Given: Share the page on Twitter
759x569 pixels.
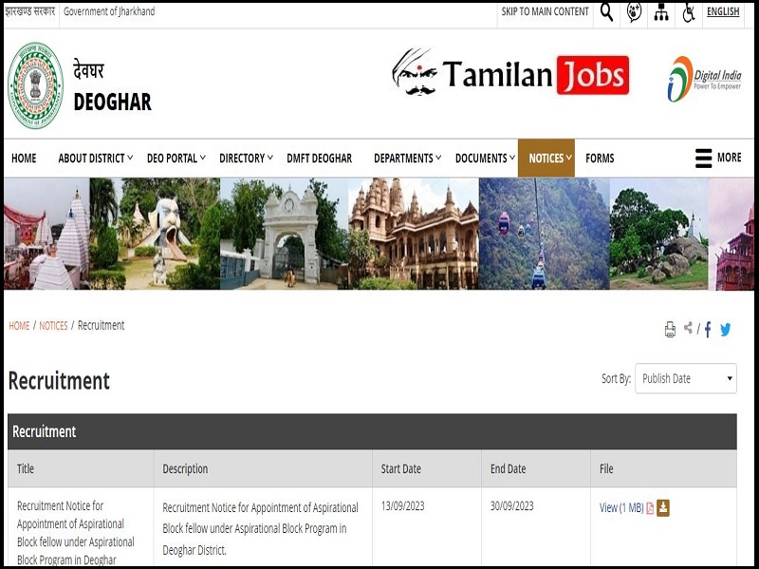Looking at the screenshot, I should [x=725, y=330].
